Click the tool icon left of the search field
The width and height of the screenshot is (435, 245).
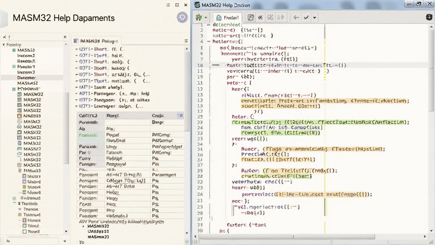(4, 37)
